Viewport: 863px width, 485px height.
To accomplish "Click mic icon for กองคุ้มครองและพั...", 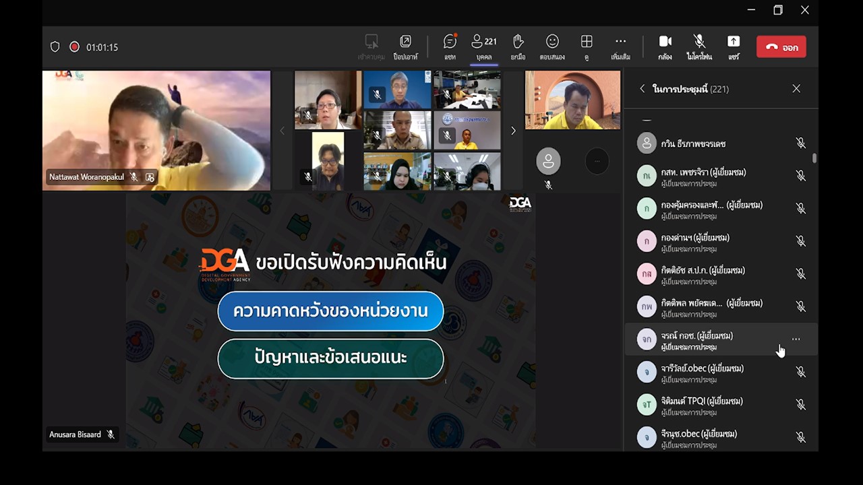I will pyautogui.click(x=800, y=208).
